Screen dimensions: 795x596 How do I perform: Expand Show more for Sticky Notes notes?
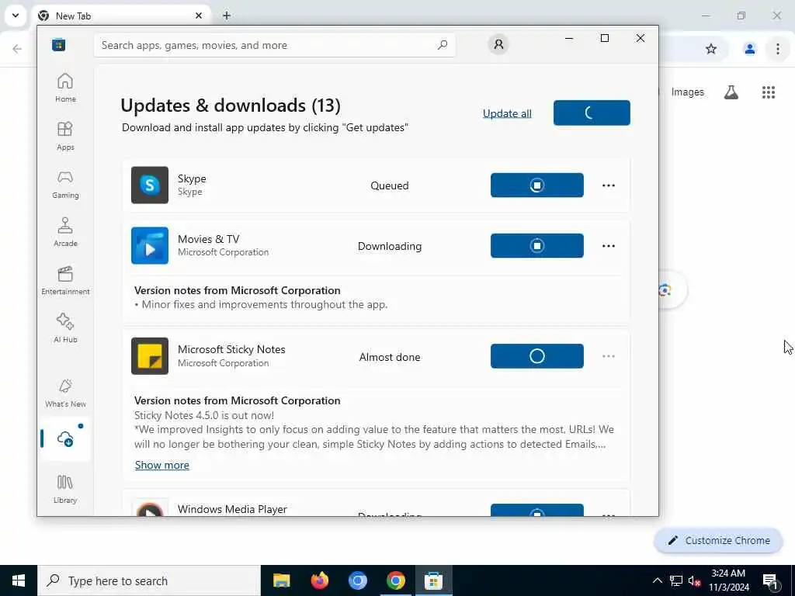point(161,465)
